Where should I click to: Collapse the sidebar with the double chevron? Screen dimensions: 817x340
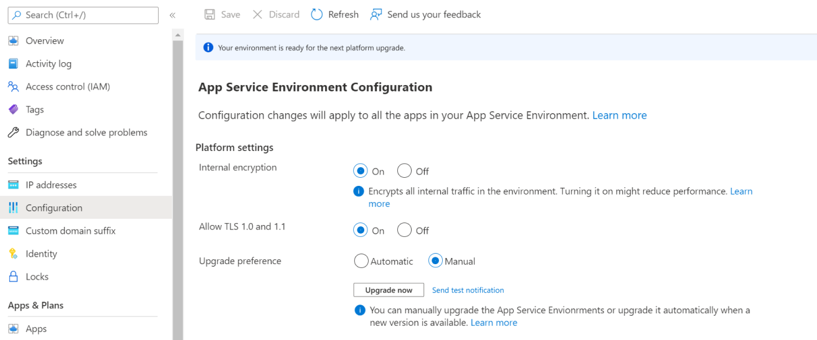[172, 15]
